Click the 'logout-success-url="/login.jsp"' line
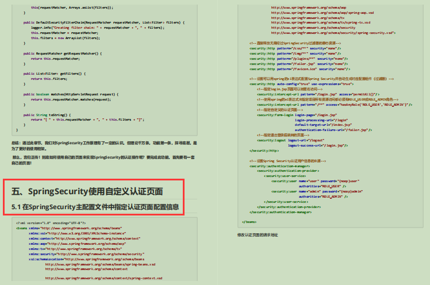Image resolution: width=430 pixels, height=285 pixels. click(x=318, y=145)
